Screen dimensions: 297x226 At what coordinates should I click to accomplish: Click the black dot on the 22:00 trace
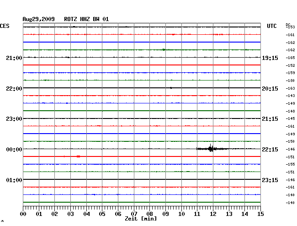point(171,88)
